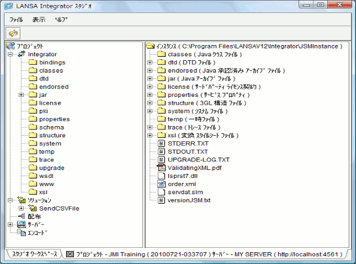The height and width of the screenshot is (264, 356).
Task: Click the order.xml XML file icon
Action: tap(161, 184)
